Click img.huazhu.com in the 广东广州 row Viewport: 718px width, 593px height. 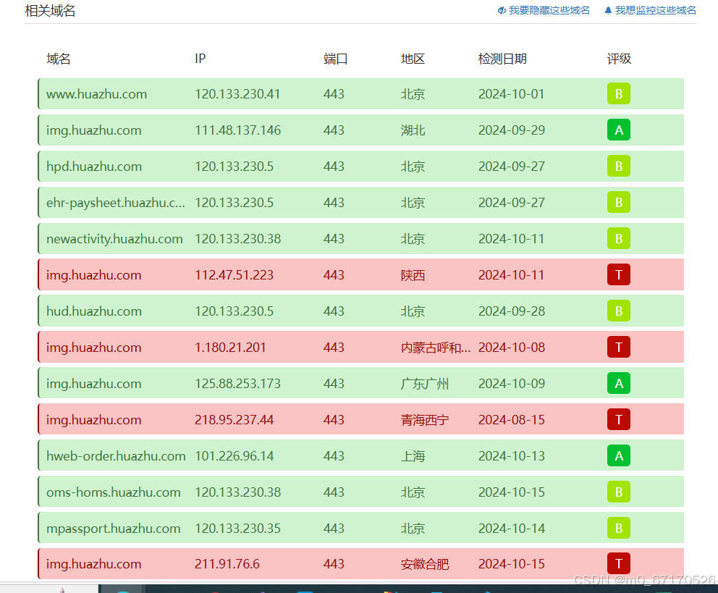click(x=94, y=383)
